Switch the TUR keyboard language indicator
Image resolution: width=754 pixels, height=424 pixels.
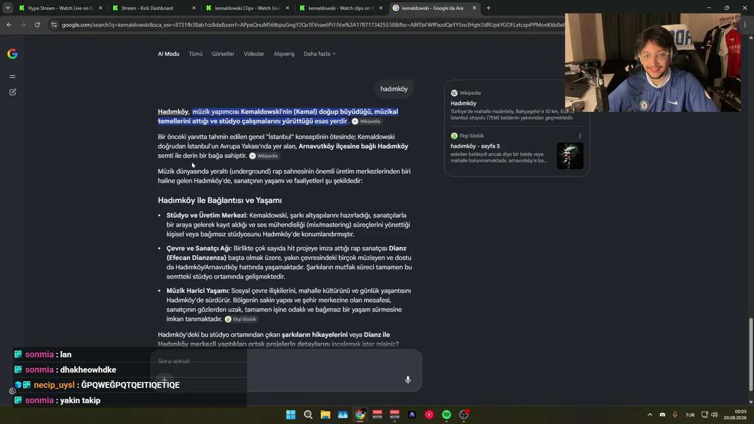tap(690, 415)
